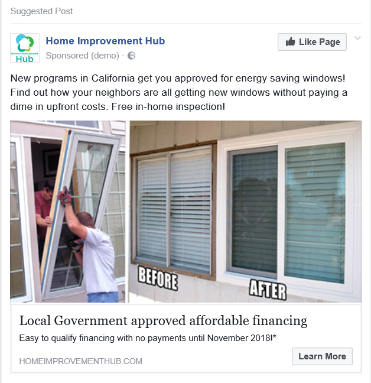Select the old brown-framed window photo
Viewport: 371px width, 383px height.
pyautogui.click(x=174, y=211)
